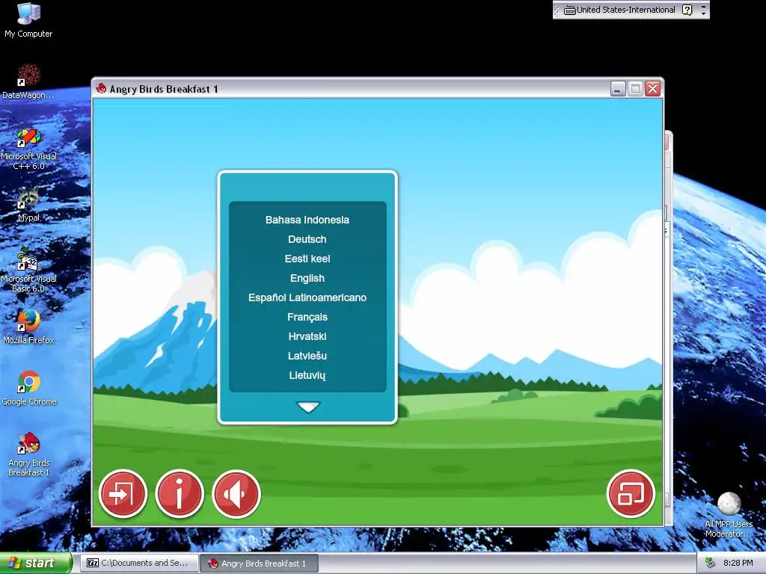Select Microsoft Visual Basic 6.0 shortcut
Image resolution: width=766 pixels, height=574 pixels.
click(28, 271)
